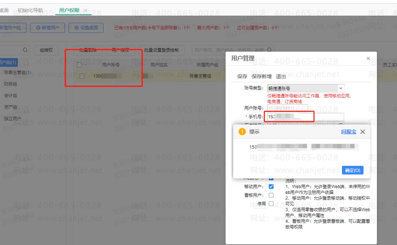This screenshot has width=397, height=245.
Task: Click 保存 in the 用户管理 toolbar
Action: (242, 76)
